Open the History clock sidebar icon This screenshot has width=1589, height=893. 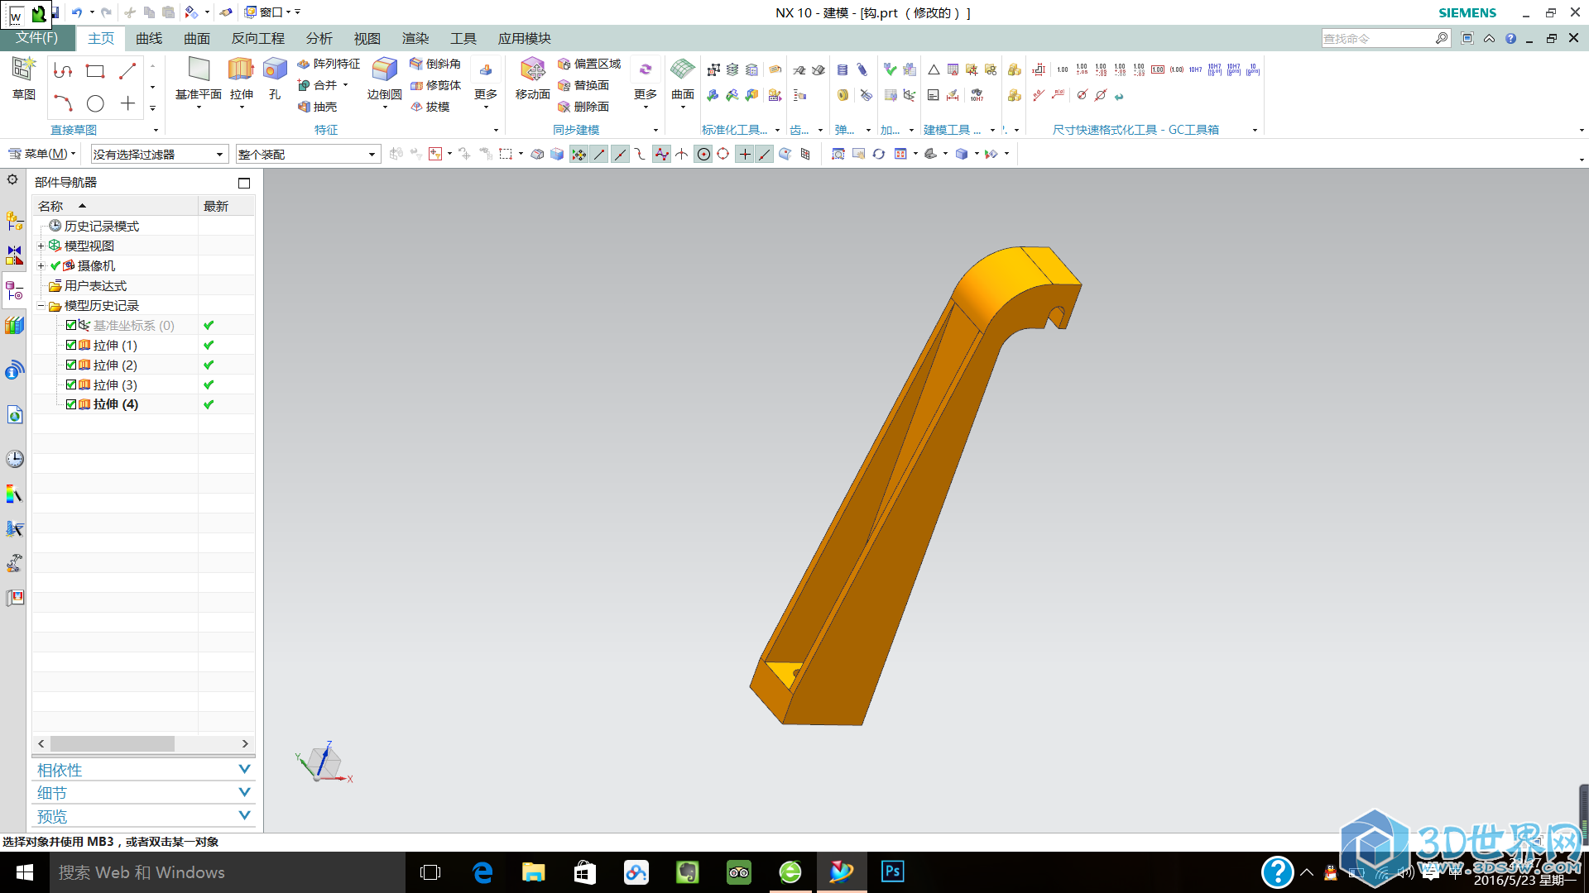[15, 459]
